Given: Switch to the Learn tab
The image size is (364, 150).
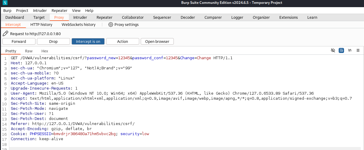Looking at the screenshot, I should click(x=312, y=17).
